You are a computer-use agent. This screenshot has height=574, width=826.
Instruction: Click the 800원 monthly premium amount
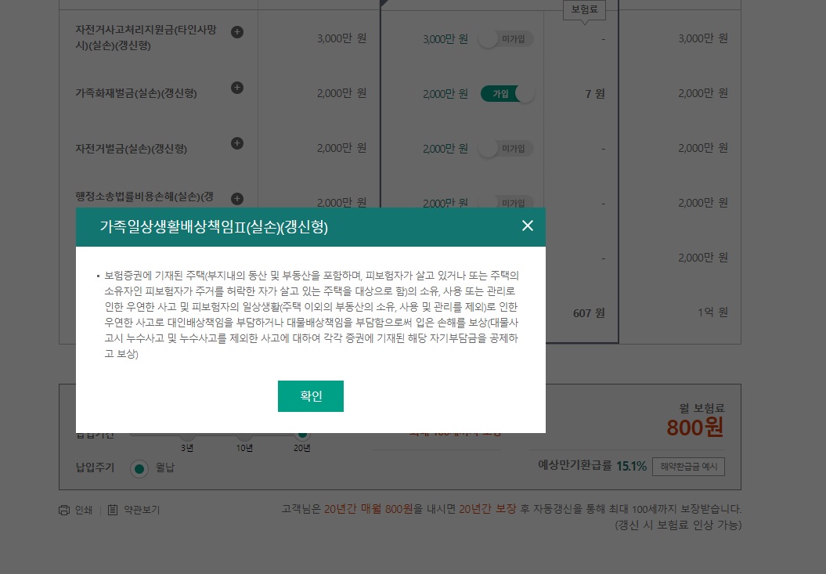point(694,428)
